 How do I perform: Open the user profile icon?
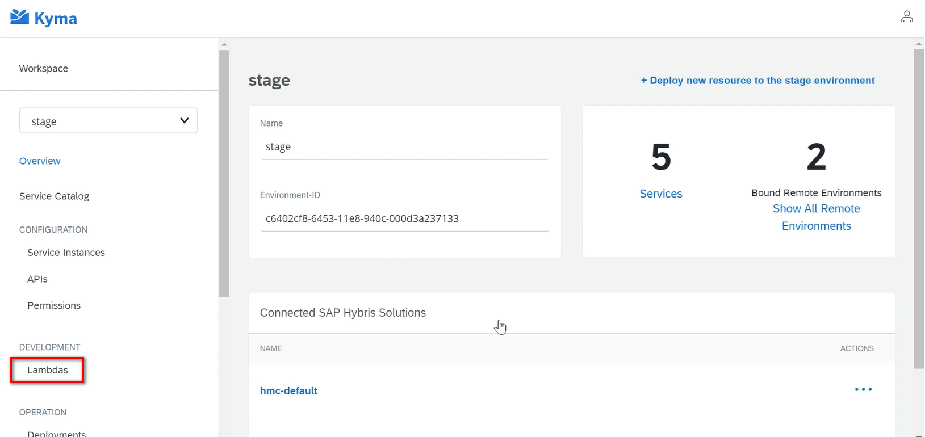(x=907, y=17)
